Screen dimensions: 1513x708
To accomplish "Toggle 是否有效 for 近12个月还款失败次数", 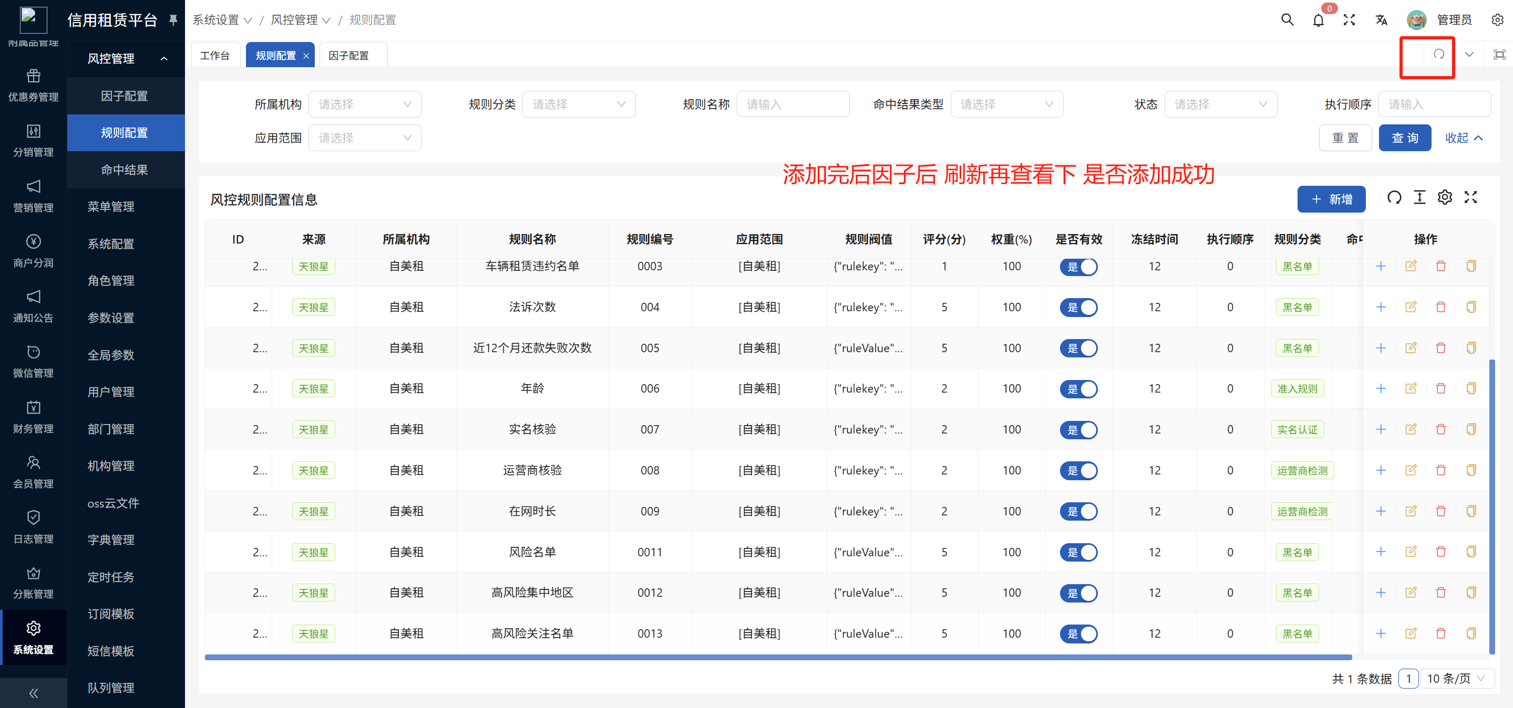I will 1078,348.
